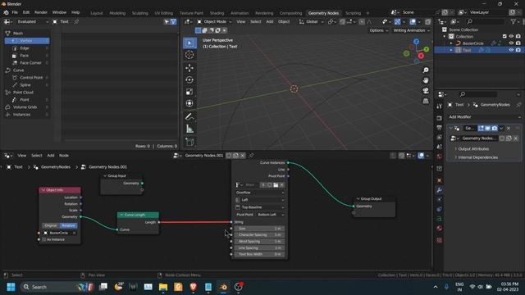The width and height of the screenshot is (525, 295).
Task: Select the Move tool in viewport toolbar
Action: [189, 68]
